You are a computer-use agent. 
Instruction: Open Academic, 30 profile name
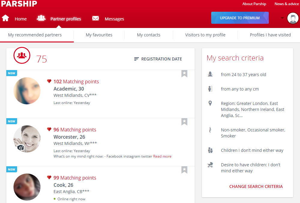coord(69,89)
